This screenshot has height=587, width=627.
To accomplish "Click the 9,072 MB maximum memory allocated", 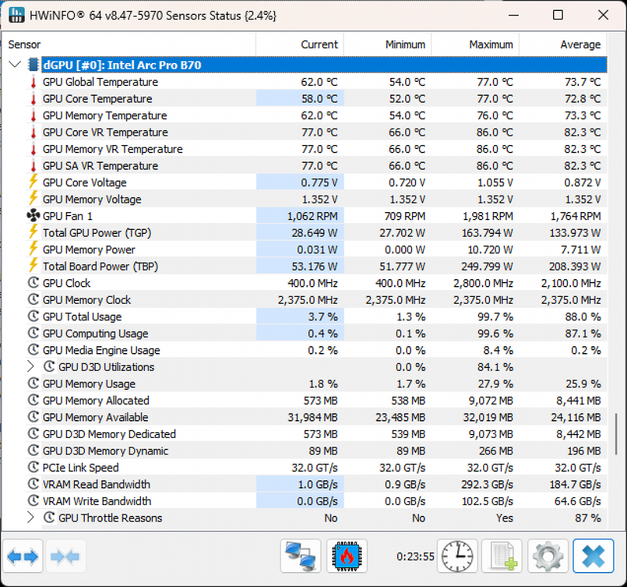I will [491, 401].
